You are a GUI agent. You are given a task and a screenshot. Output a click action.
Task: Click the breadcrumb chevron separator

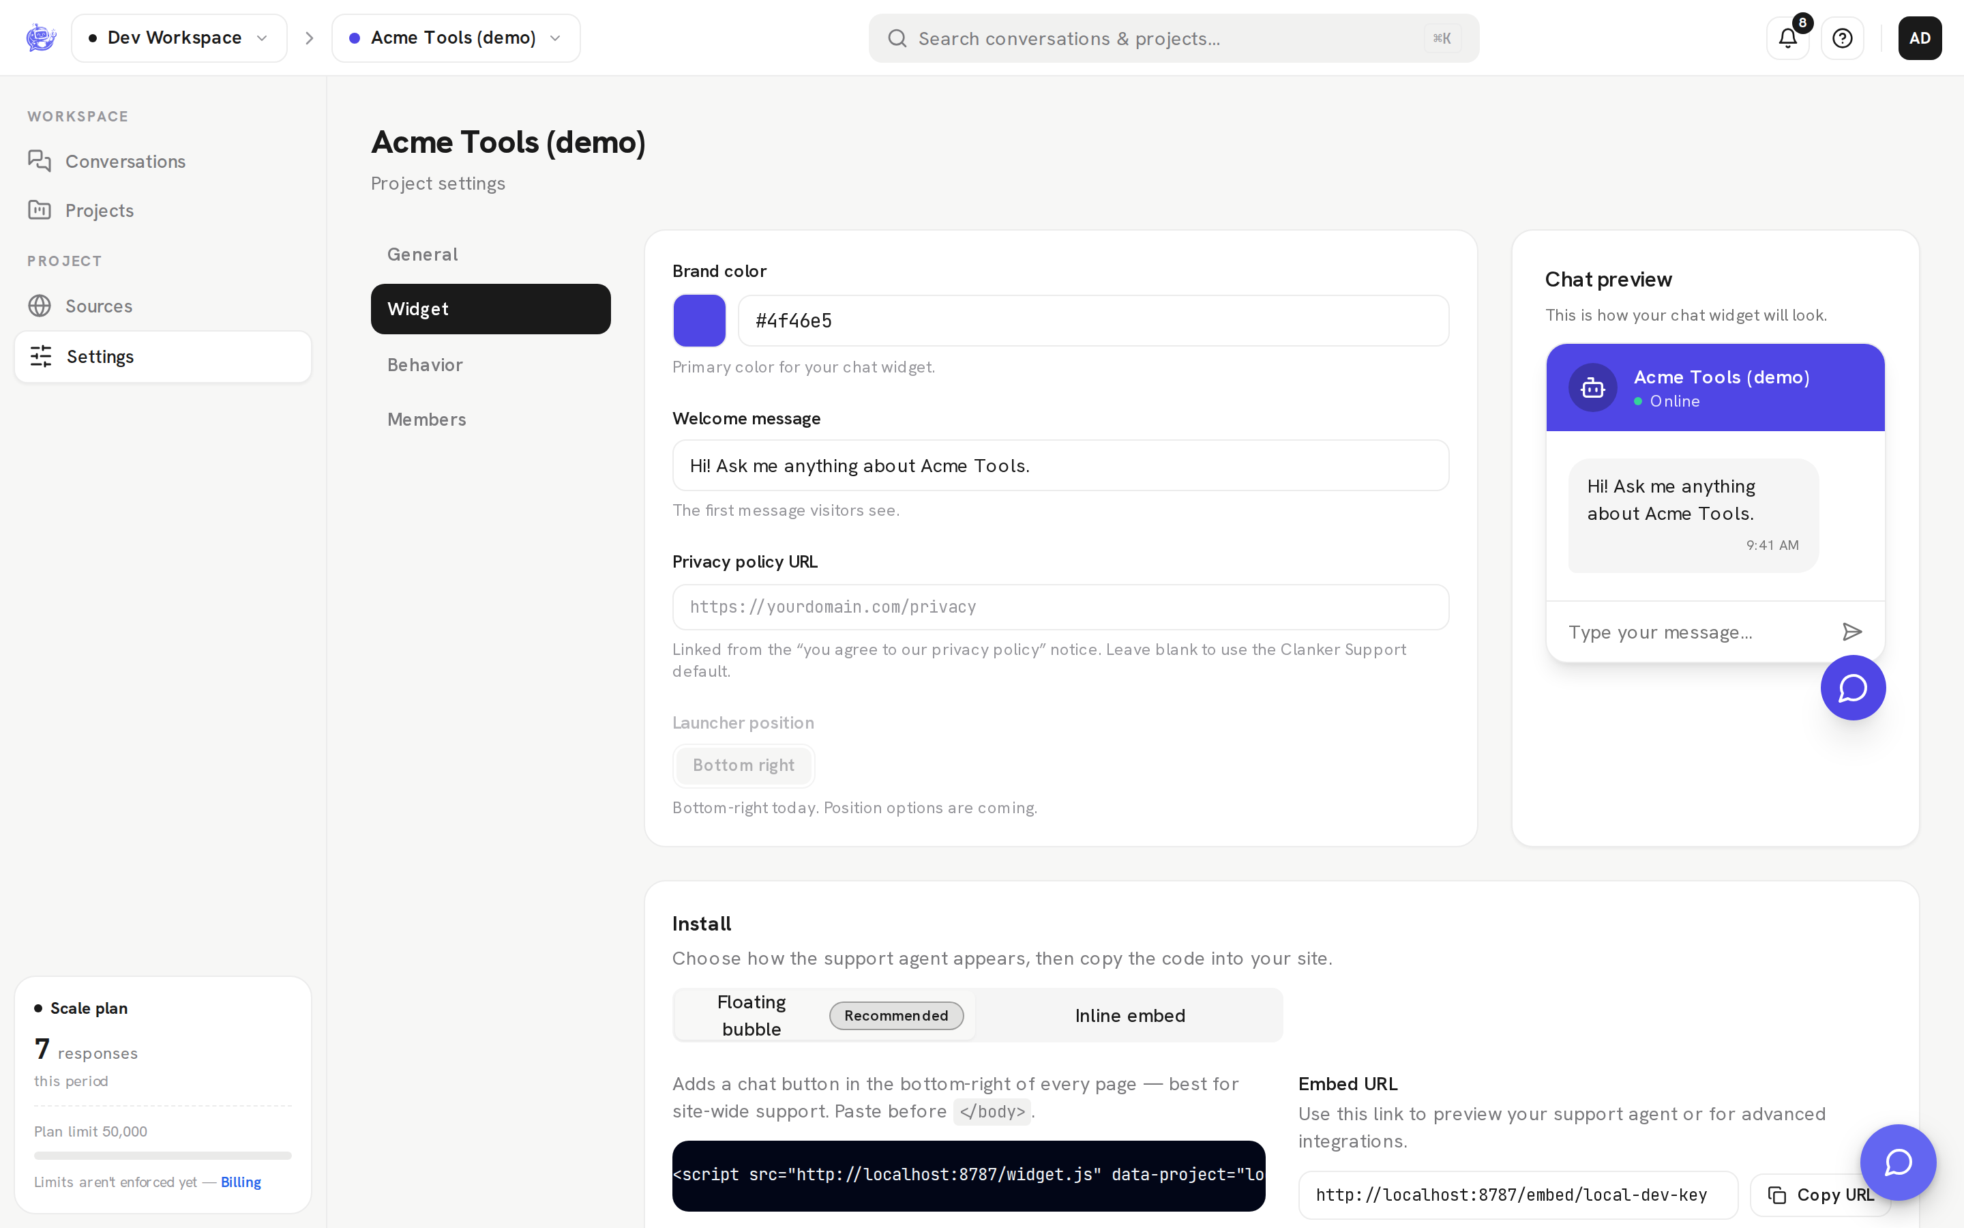tap(309, 38)
